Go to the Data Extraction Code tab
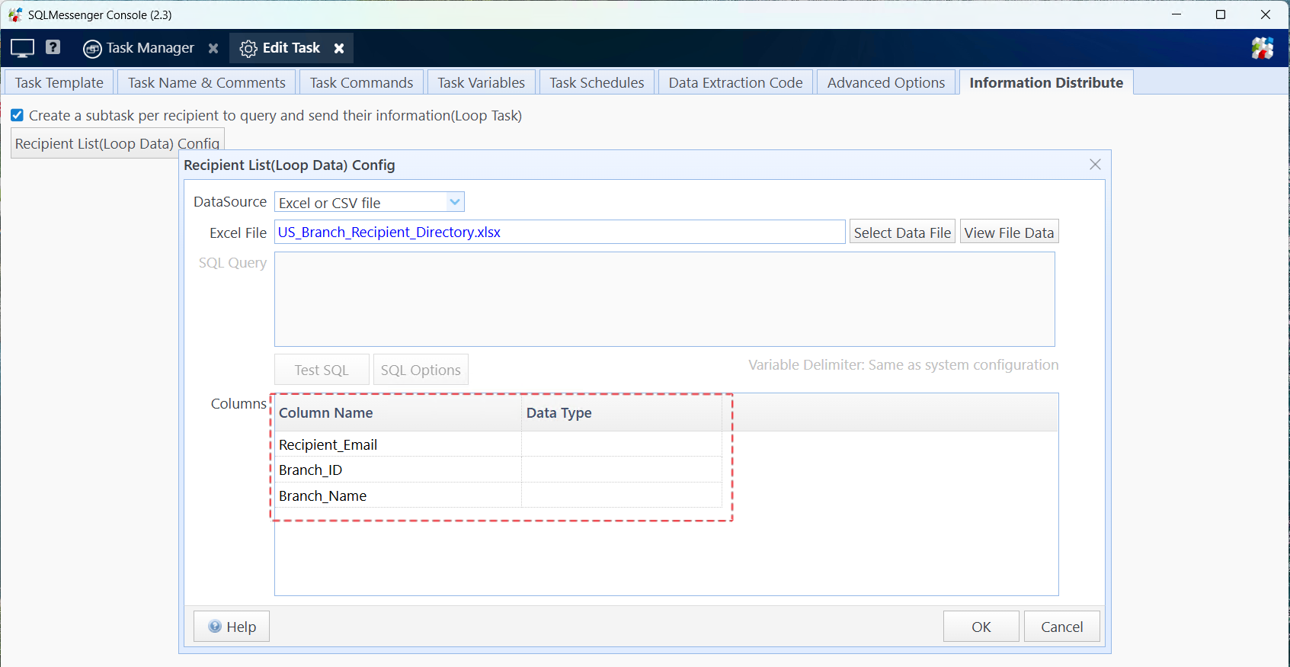Screen dimensions: 1290x667 pos(735,82)
